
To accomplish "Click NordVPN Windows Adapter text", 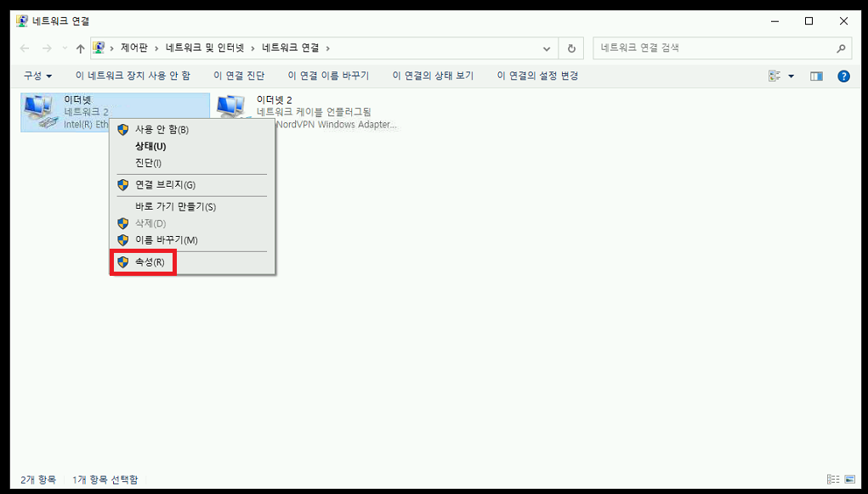I will [337, 124].
